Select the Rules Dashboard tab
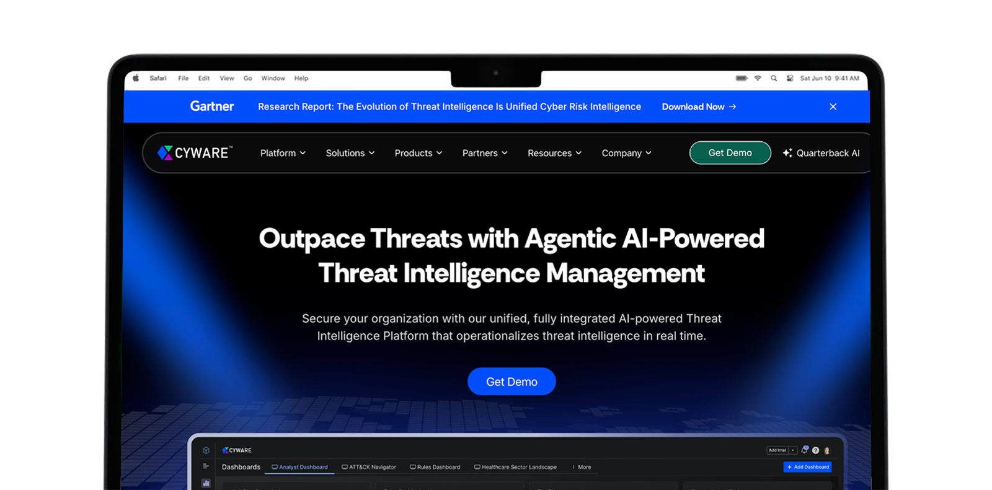 click(435, 467)
